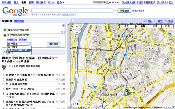Viewport: 175px width, 109px height.
Task: Open the 瞭解更多資訊 link
Action: [x=68, y=15]
